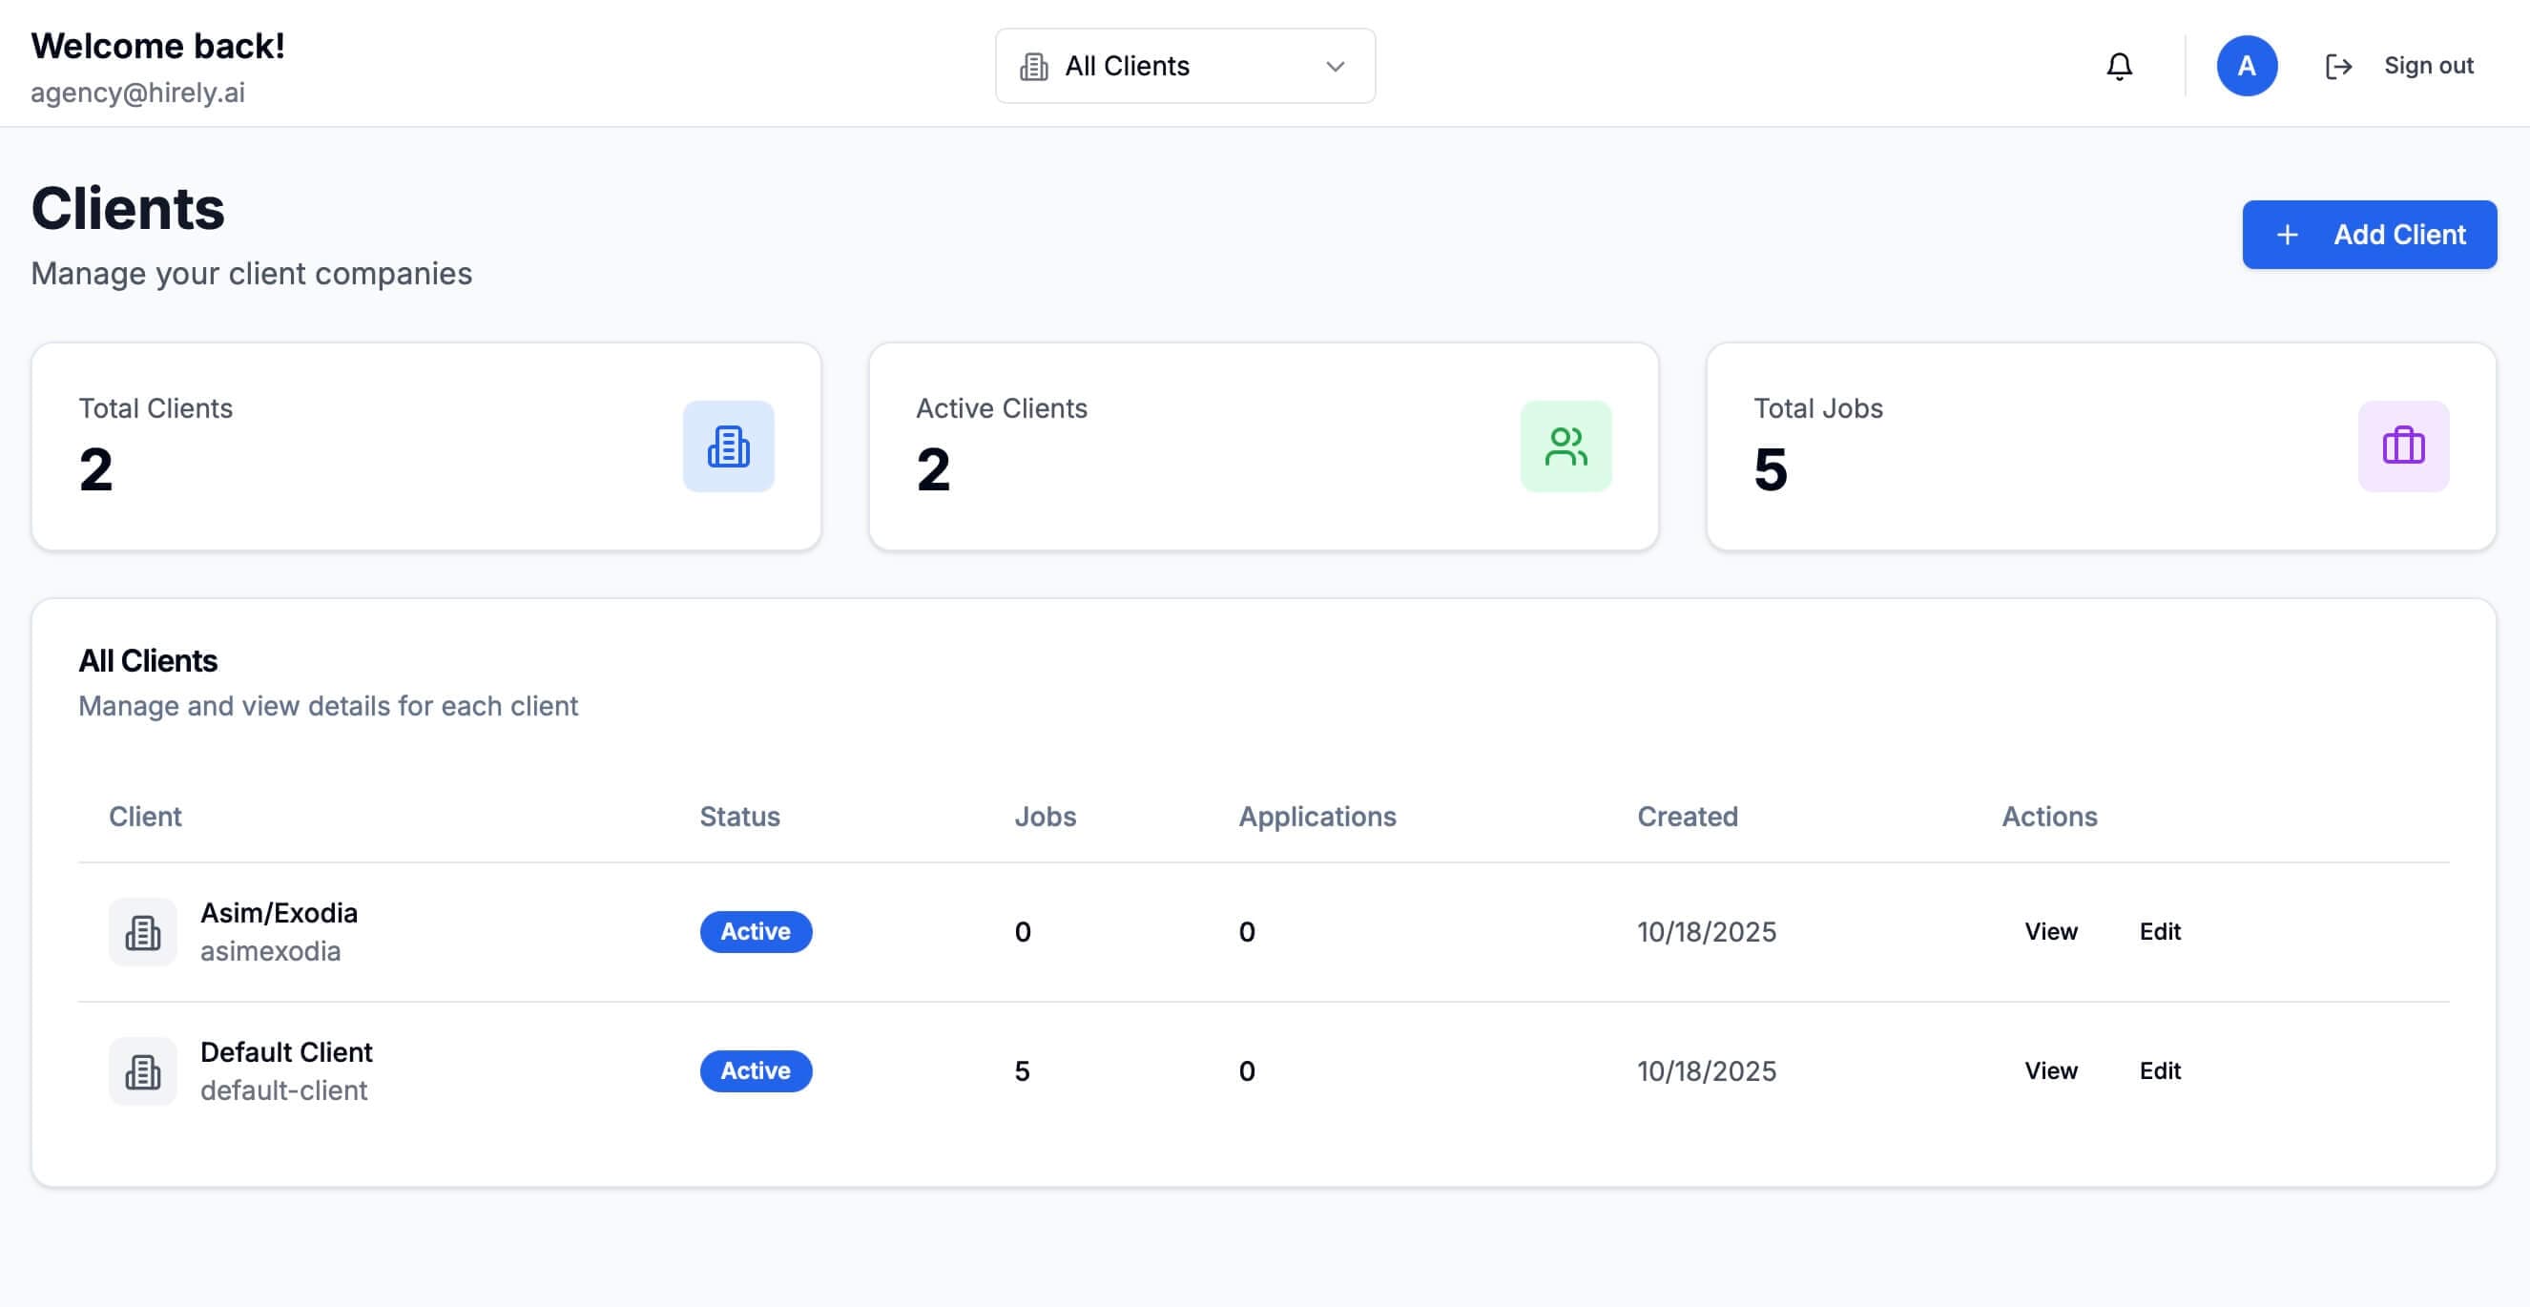Toggle Active status for Asim/Exodia
The height and width of the screenshot is (1307, 2530).
(756, 931)
